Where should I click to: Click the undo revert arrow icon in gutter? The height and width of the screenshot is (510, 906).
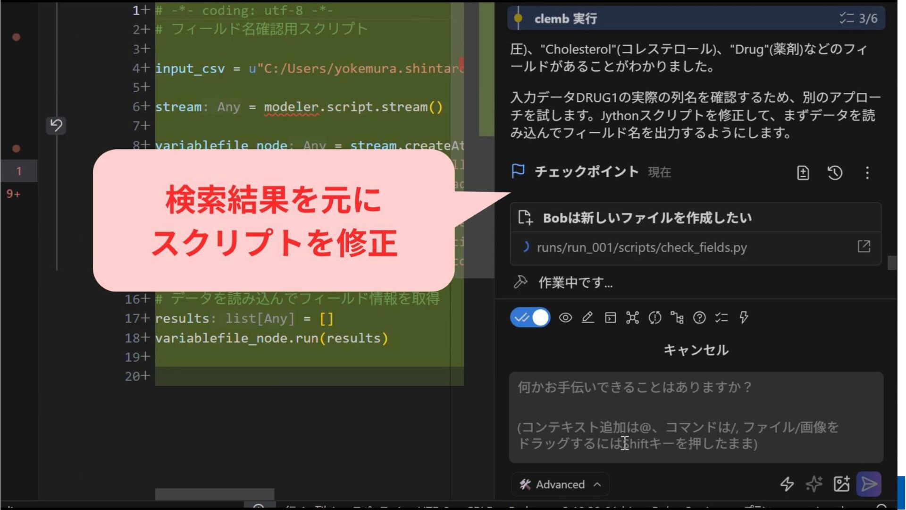tap(56, 126)
